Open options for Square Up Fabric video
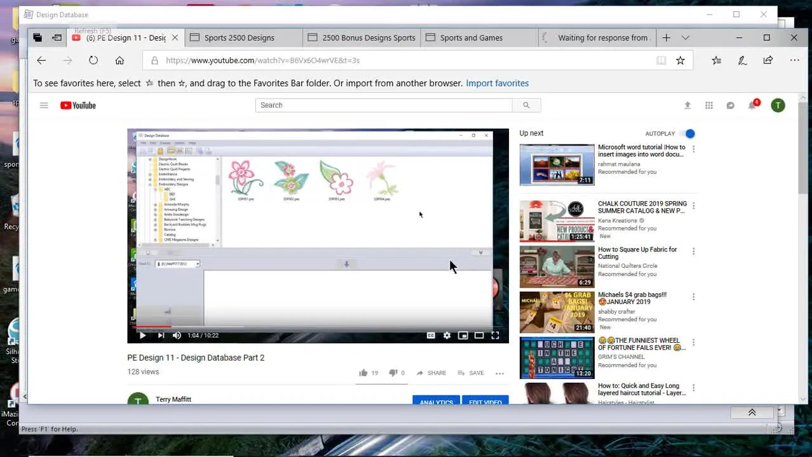This screenshot has height=457, width=812. (693, 251)
